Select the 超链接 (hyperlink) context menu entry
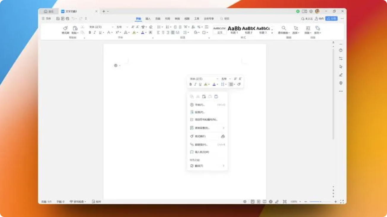Image resolution: width=387 pixels, height=217 pixels. [201, 145]
